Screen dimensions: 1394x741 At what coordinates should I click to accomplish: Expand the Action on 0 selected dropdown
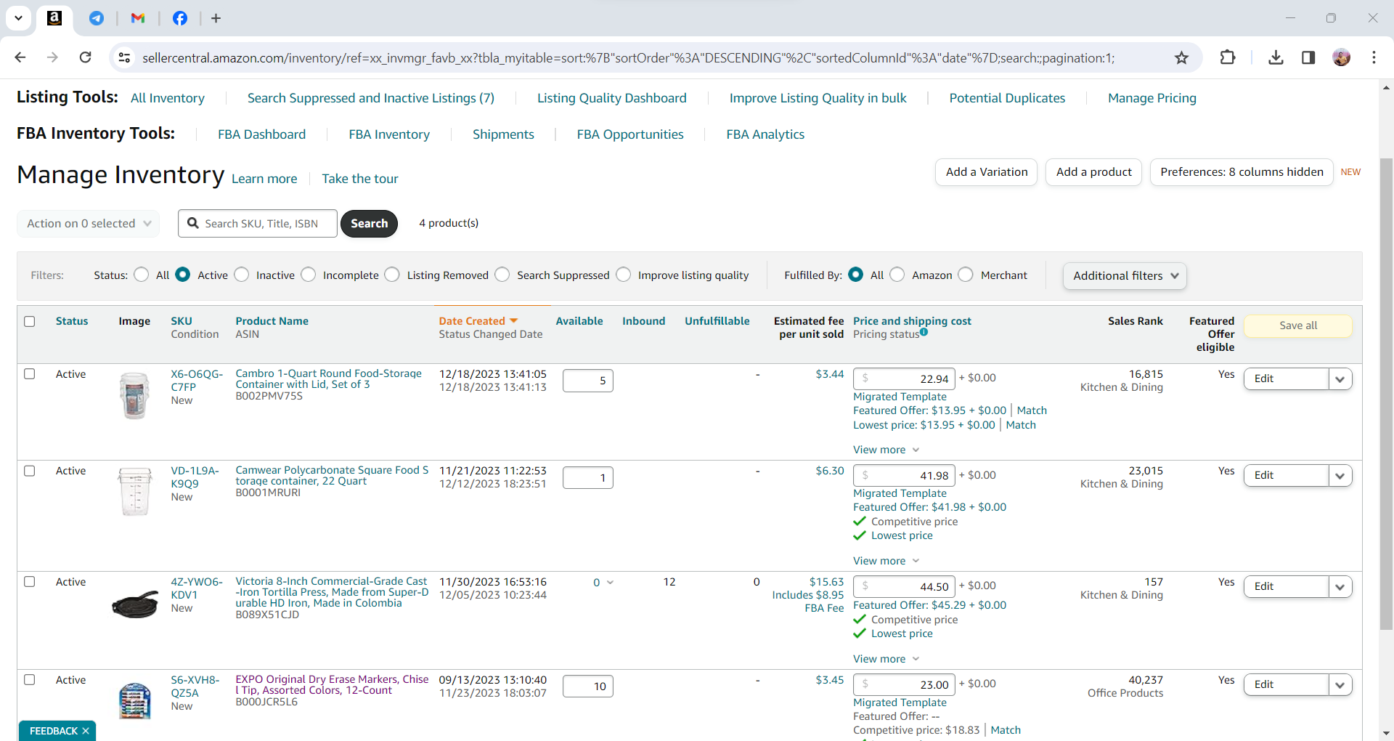point(89,224)
